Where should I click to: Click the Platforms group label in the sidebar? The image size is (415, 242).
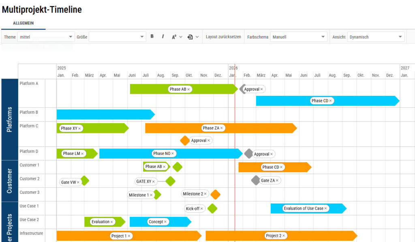pyautogui.click(x=9, y=117)
